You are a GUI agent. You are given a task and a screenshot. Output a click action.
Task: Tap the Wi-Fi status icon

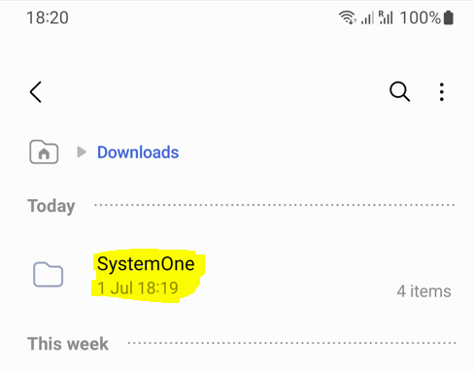click(x=348, y=17)
